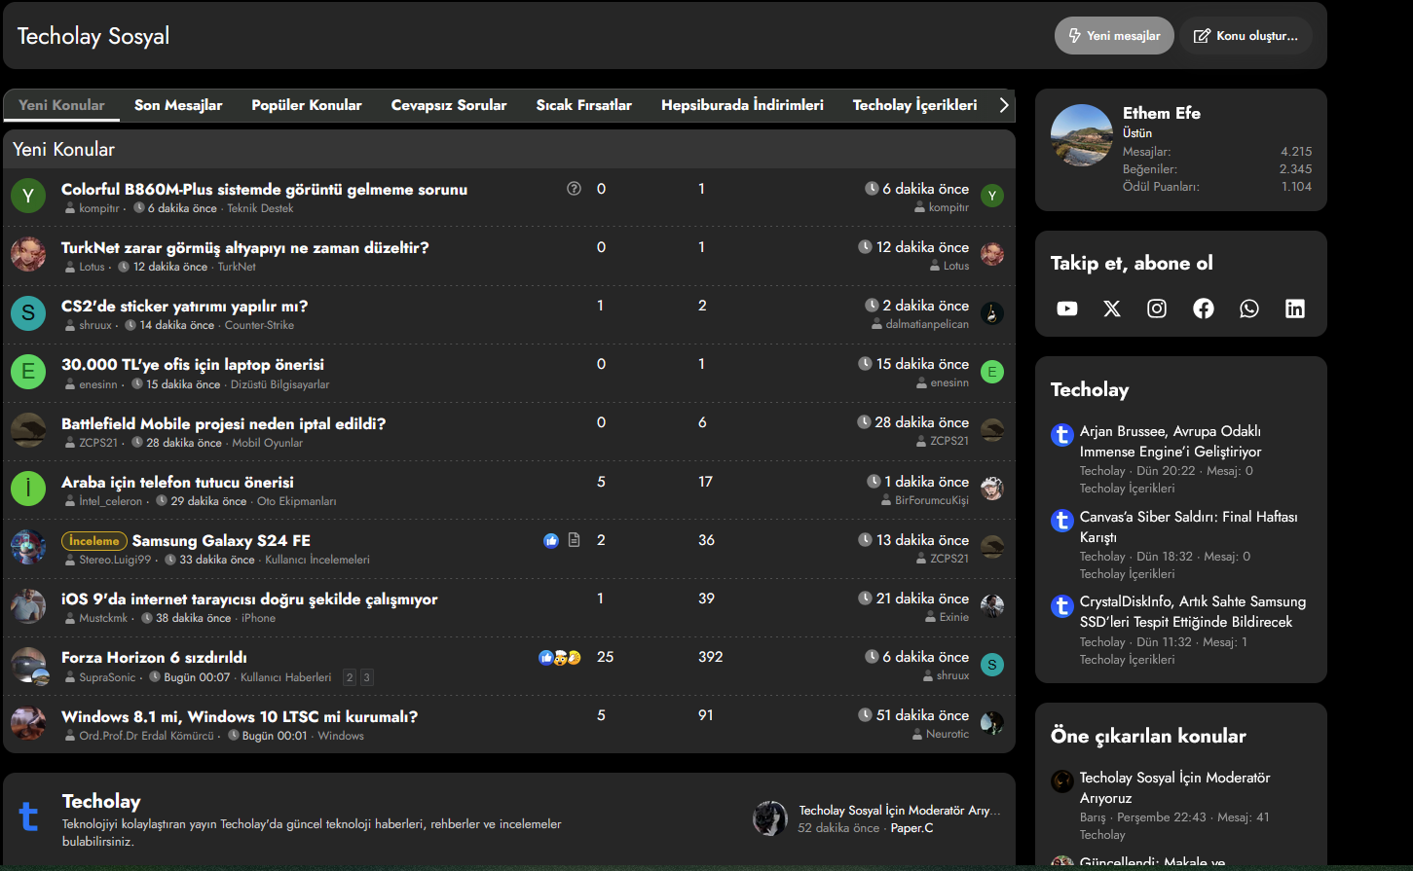Viewport: 1413px width, 871px height.
Task: Open Techolay YouTube channel icon
Action: point(1067,308)
